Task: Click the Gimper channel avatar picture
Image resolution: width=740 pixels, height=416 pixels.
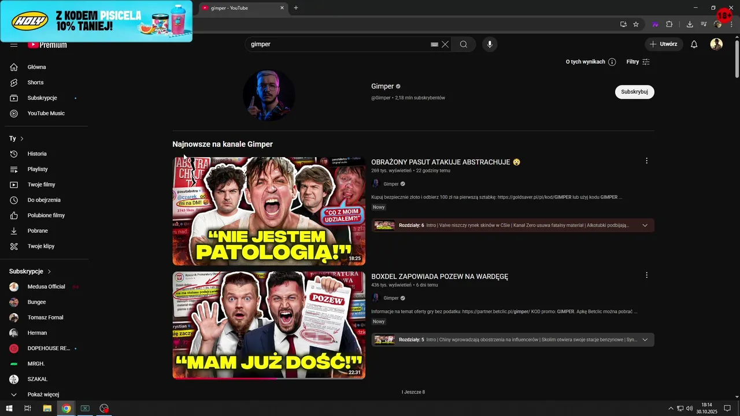Action: click(269, 95)
